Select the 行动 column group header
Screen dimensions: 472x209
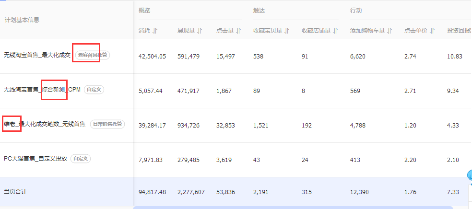pyautogui.click(x=356, y=10)
